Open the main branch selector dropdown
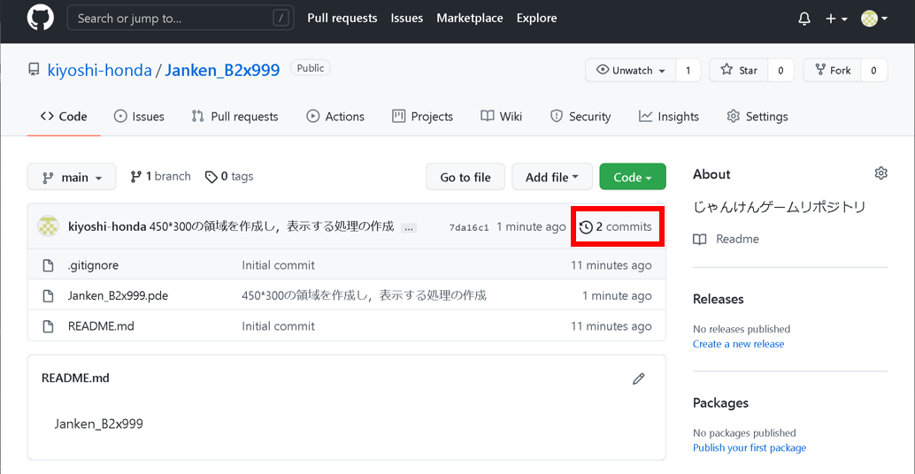Screen dimensions: 915x474 pyautogui.click(x=72, y=178)
